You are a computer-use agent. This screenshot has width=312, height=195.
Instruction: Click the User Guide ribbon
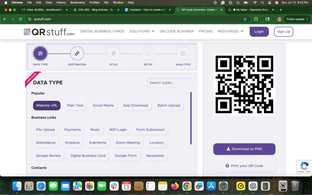pyautogui.click(x=32, y=78)
